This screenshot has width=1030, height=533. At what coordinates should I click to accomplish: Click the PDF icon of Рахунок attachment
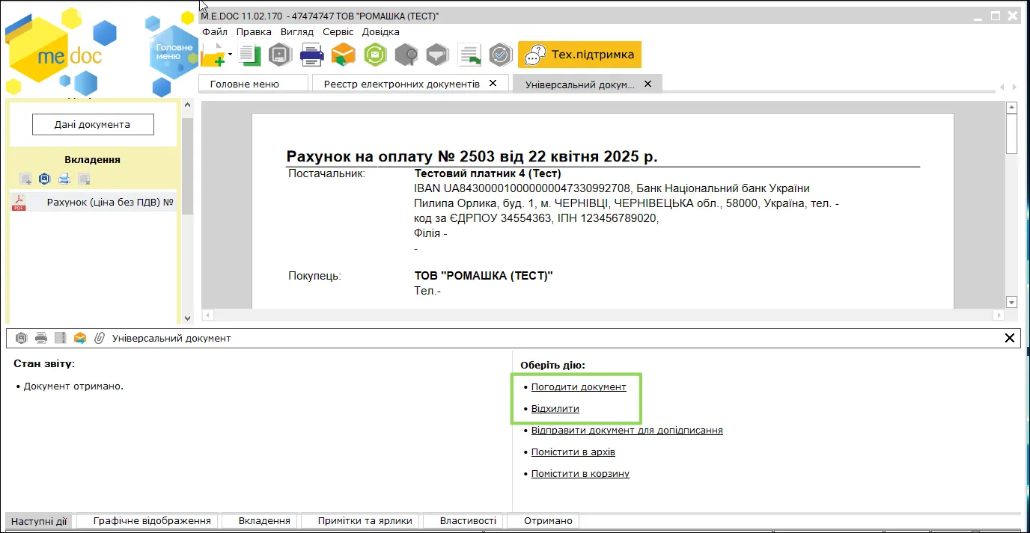point(19,203)
